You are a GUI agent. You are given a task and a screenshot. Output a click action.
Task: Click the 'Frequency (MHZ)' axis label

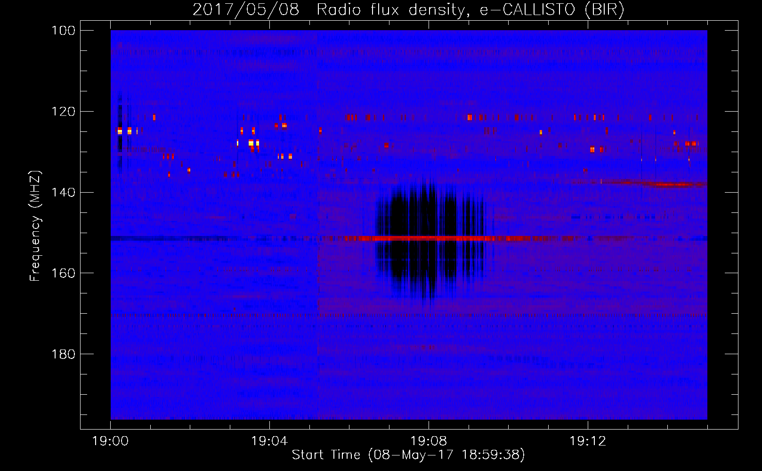(35, 226)
